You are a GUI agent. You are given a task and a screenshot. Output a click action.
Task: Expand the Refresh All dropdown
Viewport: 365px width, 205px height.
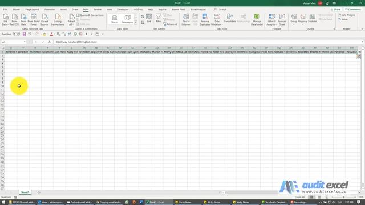[x=71, y=24]
